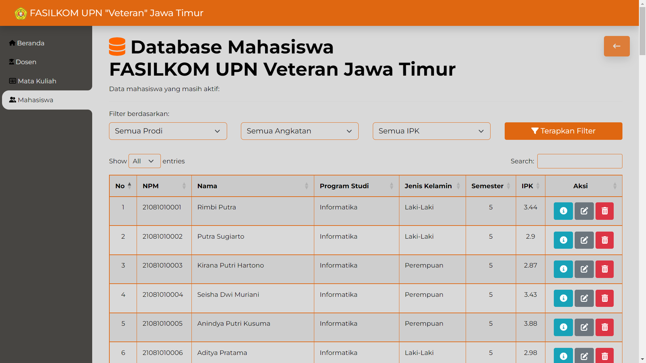View info for Putra Sugiarto
Viewport: 646px width, 363px height.
pos(563,240)
